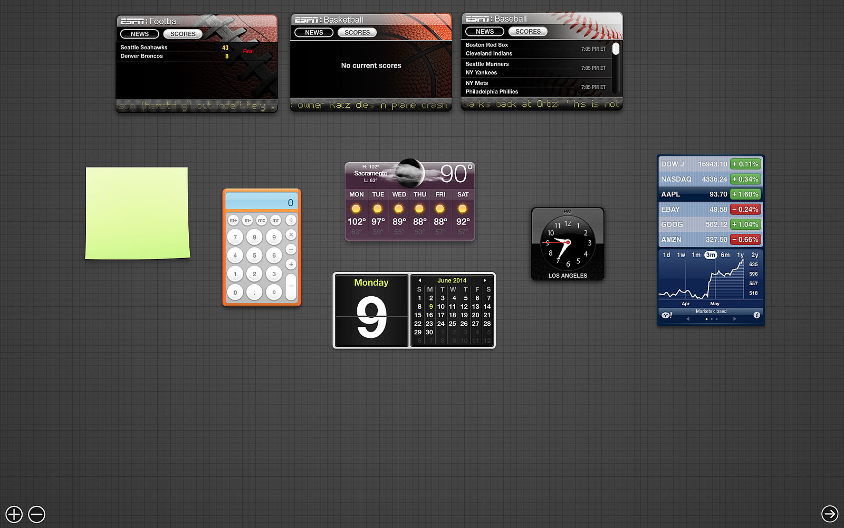844x528 pixels.
Task: Toggle the DOW J change badge
Action: point(745,164)
